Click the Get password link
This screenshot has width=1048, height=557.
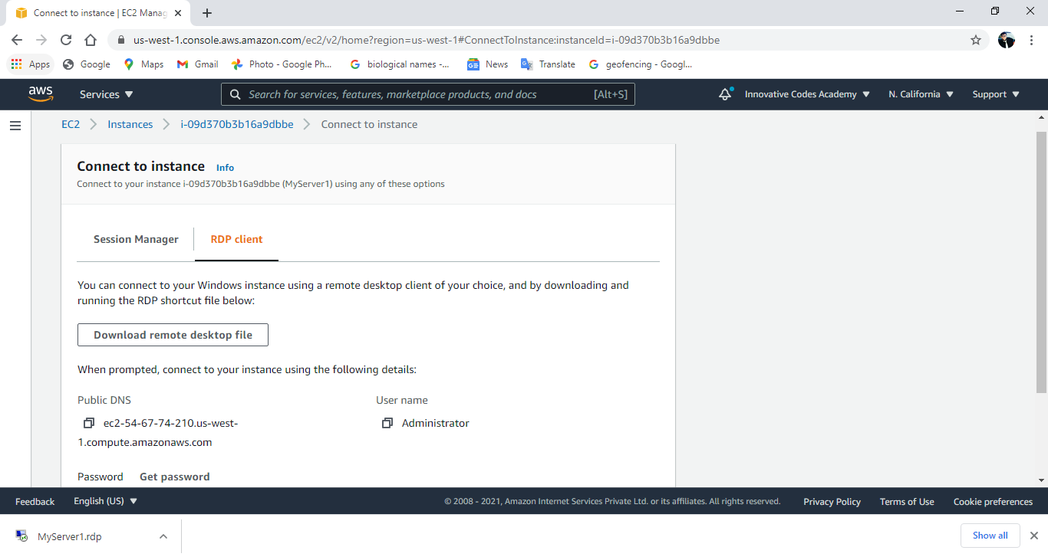click(x=174, y=477)
